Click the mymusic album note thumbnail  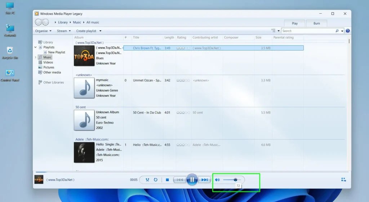84,88
